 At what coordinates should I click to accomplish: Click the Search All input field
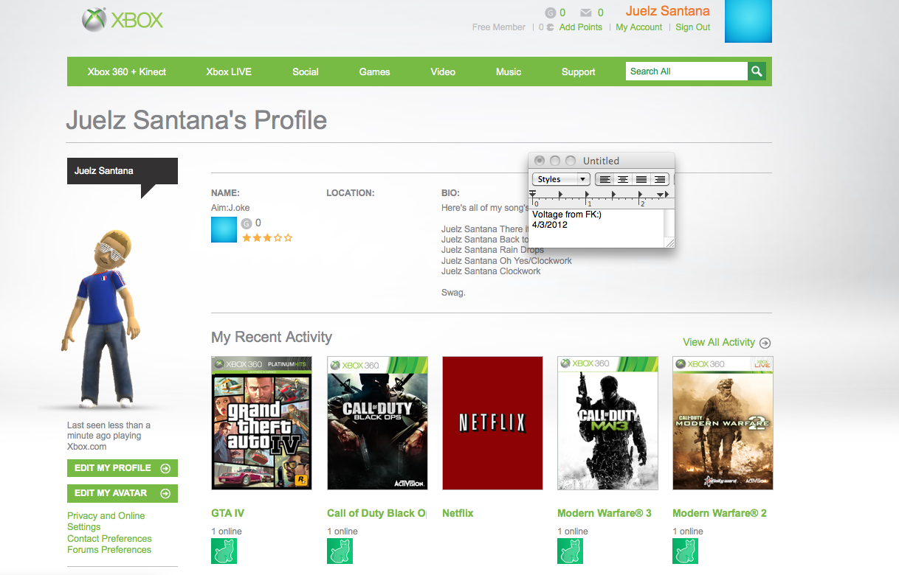click(686, 72)
